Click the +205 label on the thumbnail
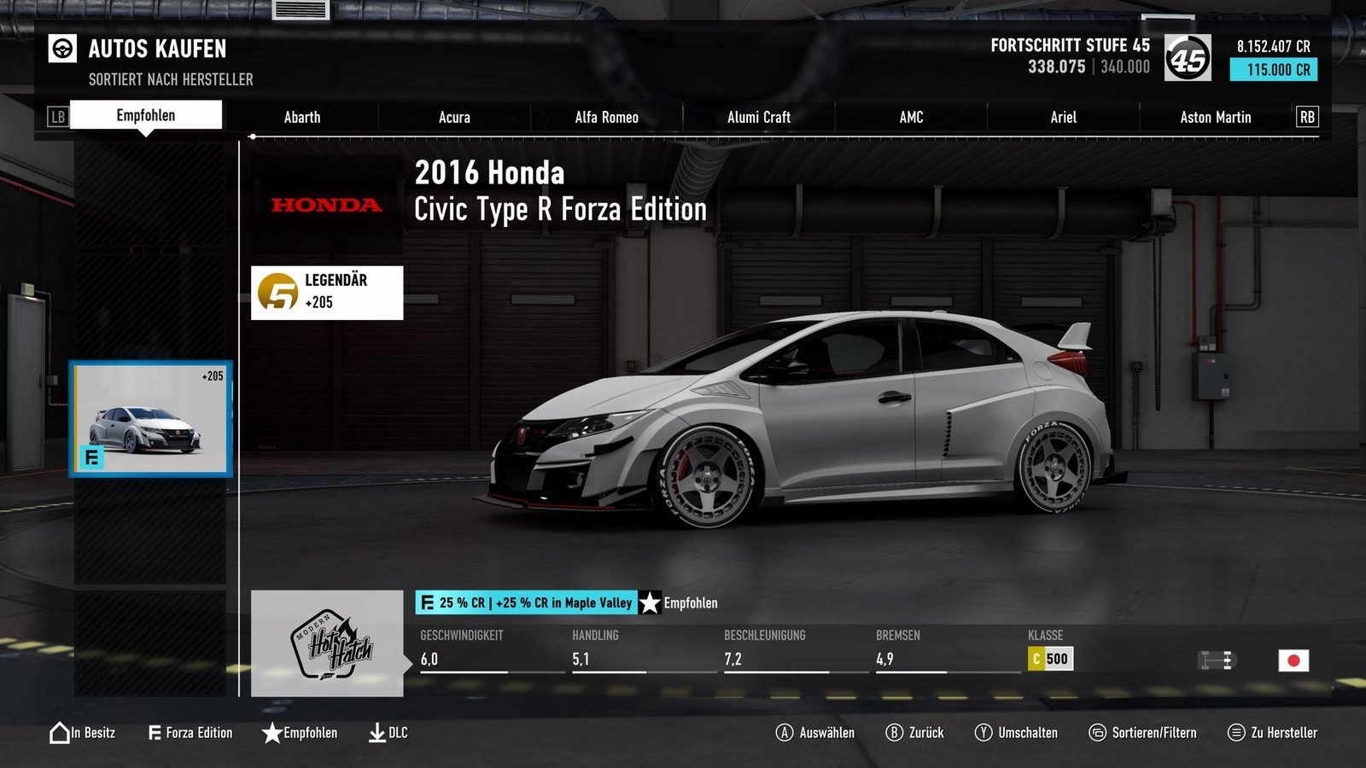Screen dimensions: 1366x768 tap(213, 375)
